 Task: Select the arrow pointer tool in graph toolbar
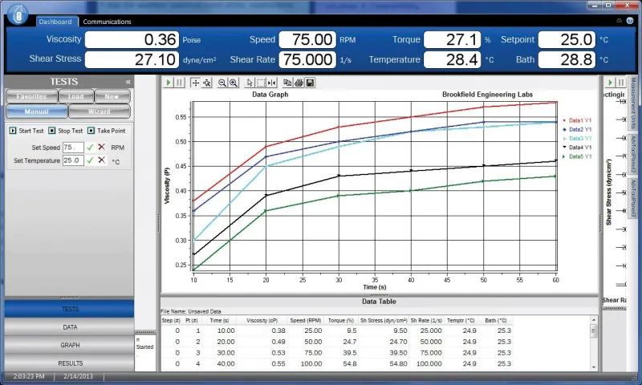pos(250,83)
